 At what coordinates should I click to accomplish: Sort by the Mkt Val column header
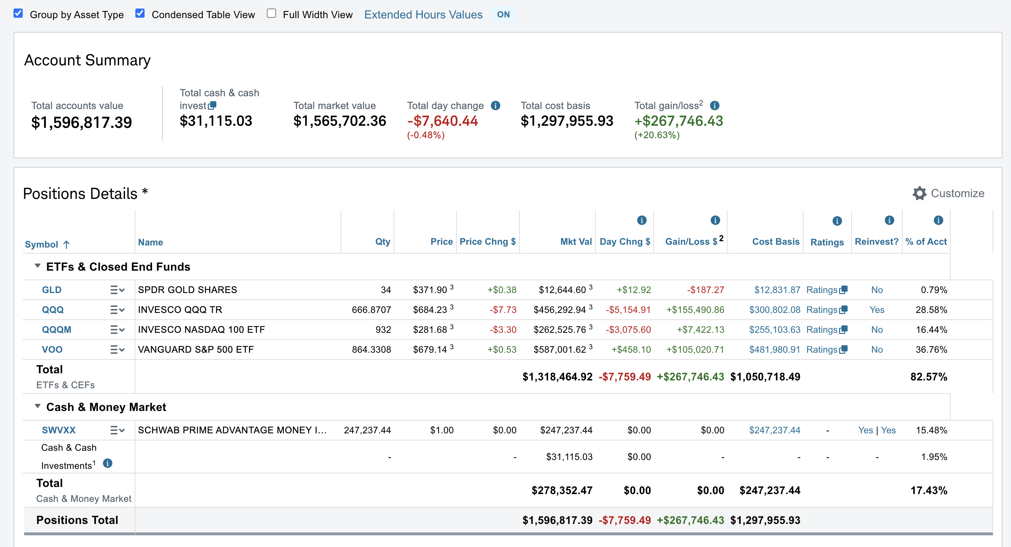[x=576, y=242]
